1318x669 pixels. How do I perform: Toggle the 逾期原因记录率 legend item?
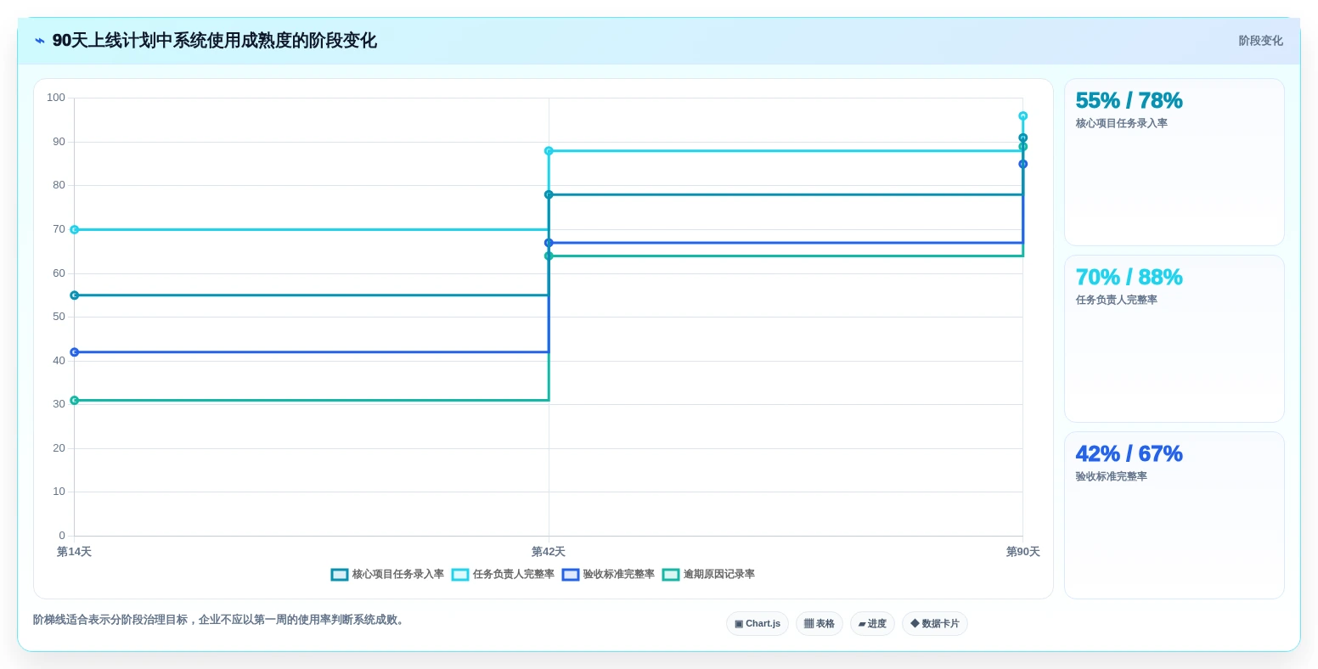708,575
